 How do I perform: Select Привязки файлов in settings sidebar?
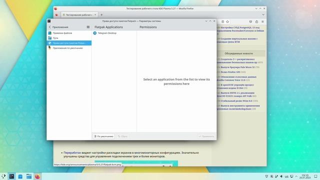69,33
